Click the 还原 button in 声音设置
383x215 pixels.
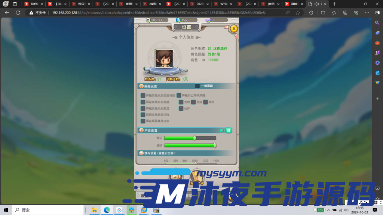pyautogui.click(x=223, y=130)
